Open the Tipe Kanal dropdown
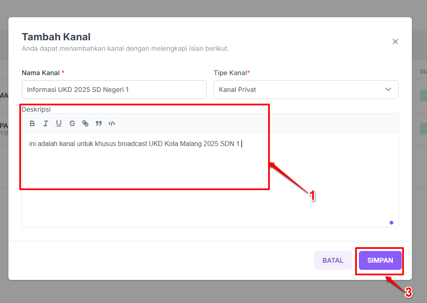This screenshot has height=303, width=427. pos(306,89)
